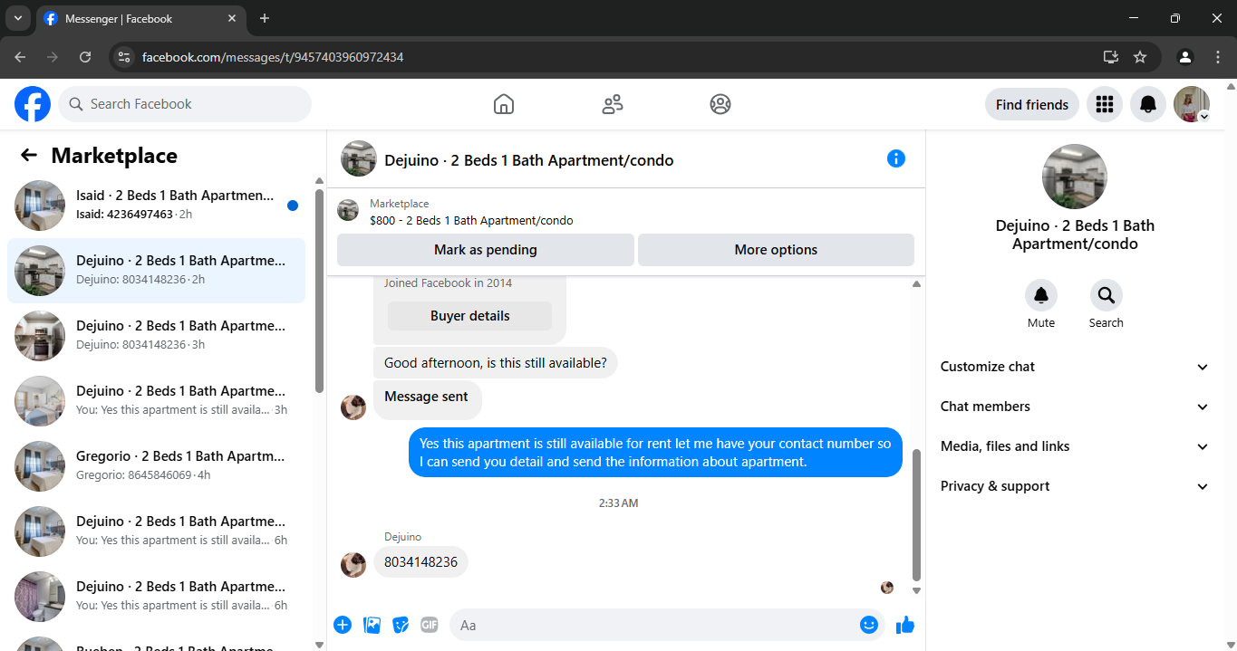Open Dejuino conversation from 3h ago with number
The image size is (1237, 651).
156,335
